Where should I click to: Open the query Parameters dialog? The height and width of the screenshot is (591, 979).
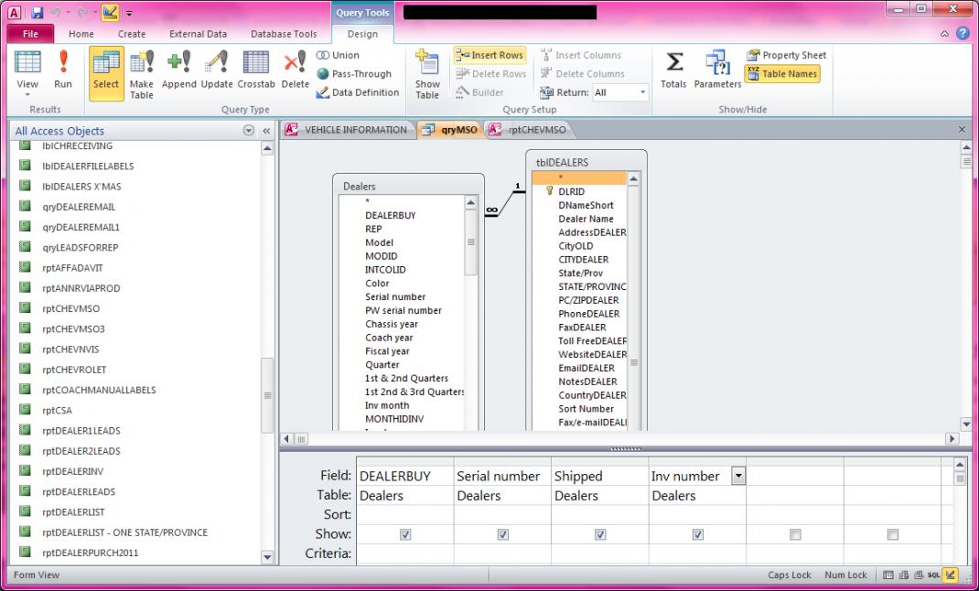(x=718, y=70)
